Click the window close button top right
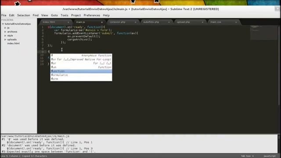The width and height of the screenshot is (281, 158). click(277, 8)
